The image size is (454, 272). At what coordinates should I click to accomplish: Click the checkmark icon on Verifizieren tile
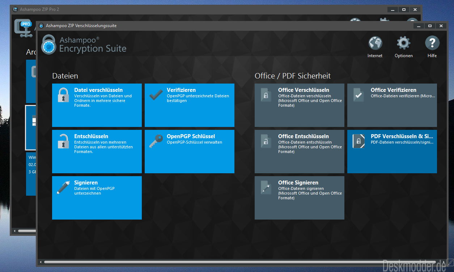(156, 94)
